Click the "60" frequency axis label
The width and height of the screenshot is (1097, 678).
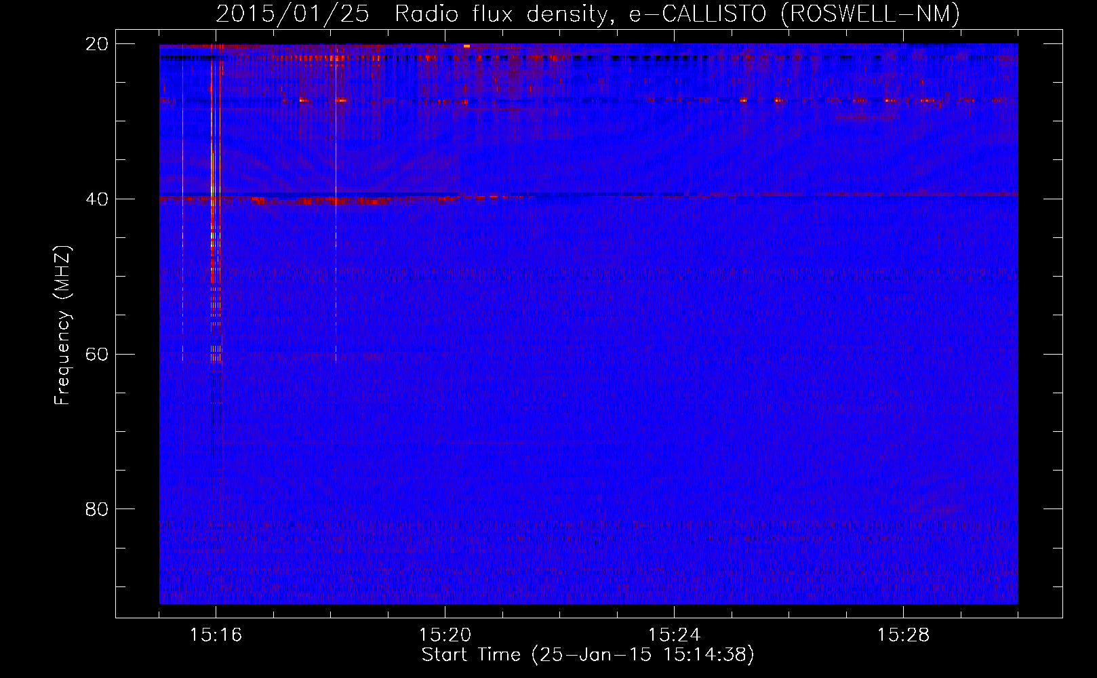pyautogui.click(x=97, y=355)
